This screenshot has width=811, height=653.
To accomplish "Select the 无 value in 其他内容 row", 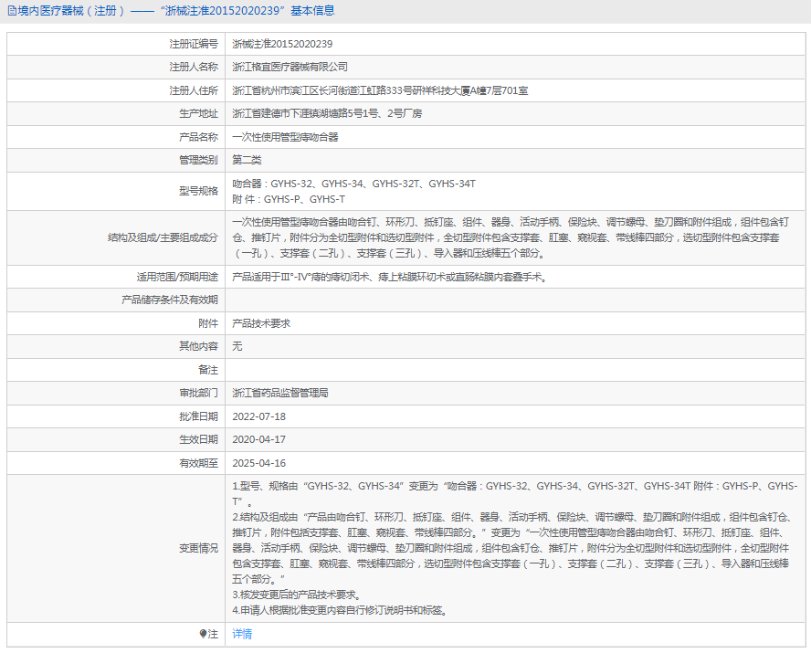I will click(x=237, y=346).
